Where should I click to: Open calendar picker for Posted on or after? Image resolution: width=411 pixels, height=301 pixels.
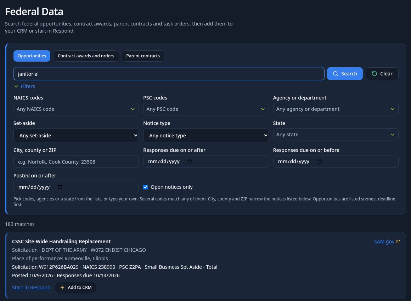point(60,187)
